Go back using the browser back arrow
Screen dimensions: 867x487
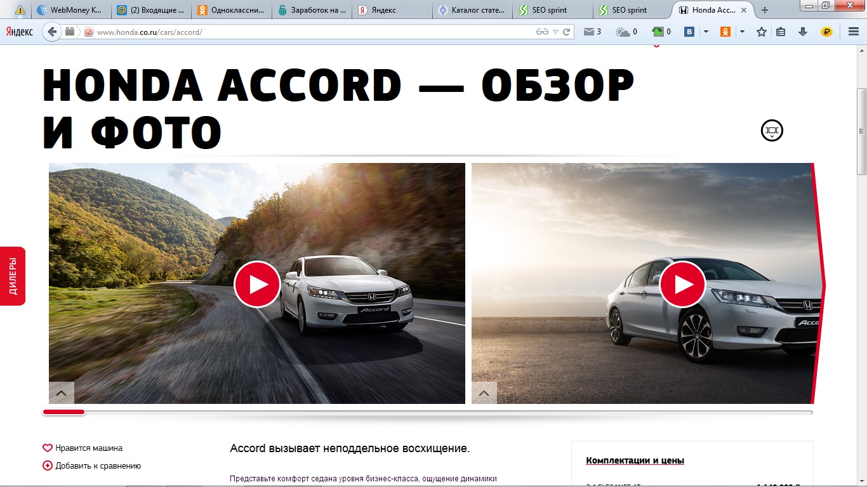[x=53, y=32]
